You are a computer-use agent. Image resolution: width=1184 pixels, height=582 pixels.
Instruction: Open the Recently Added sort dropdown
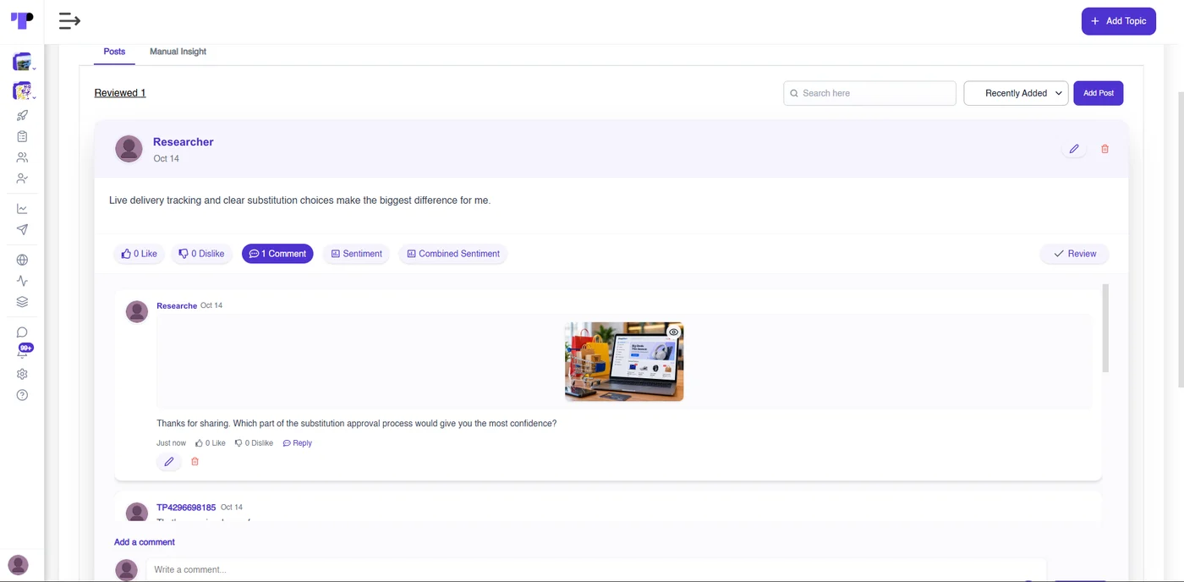point(1016,93)
